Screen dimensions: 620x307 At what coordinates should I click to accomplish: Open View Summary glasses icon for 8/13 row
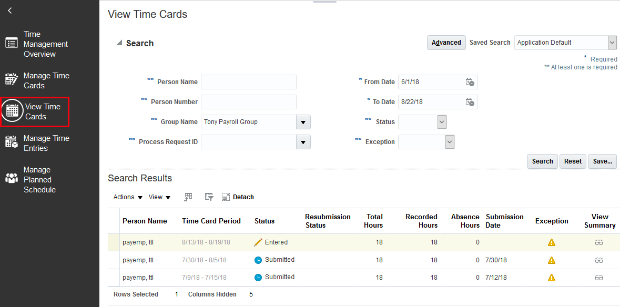(x=598, y=242)
